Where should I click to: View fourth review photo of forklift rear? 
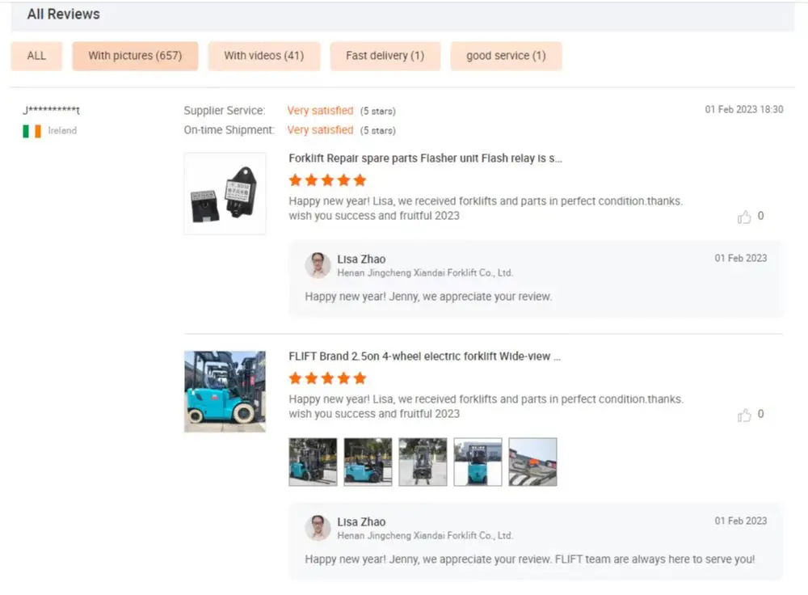coord(478,462)
